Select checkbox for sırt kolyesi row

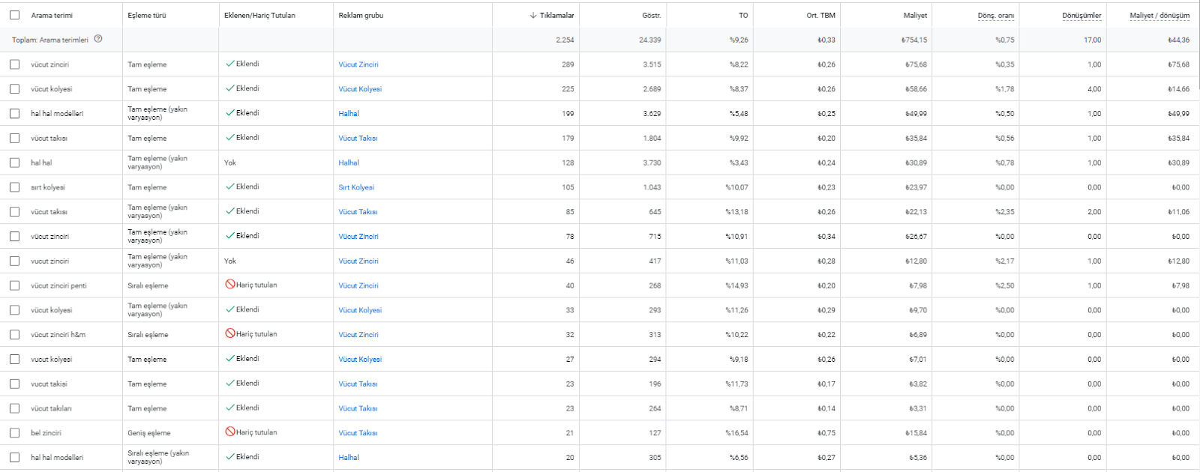[x=14, y=187]
